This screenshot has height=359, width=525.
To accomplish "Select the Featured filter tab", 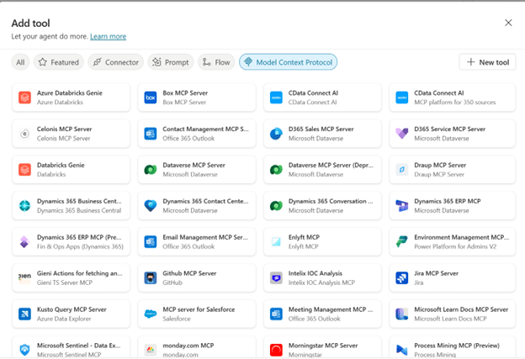I will pyautogui.click(x=58, y=62).
